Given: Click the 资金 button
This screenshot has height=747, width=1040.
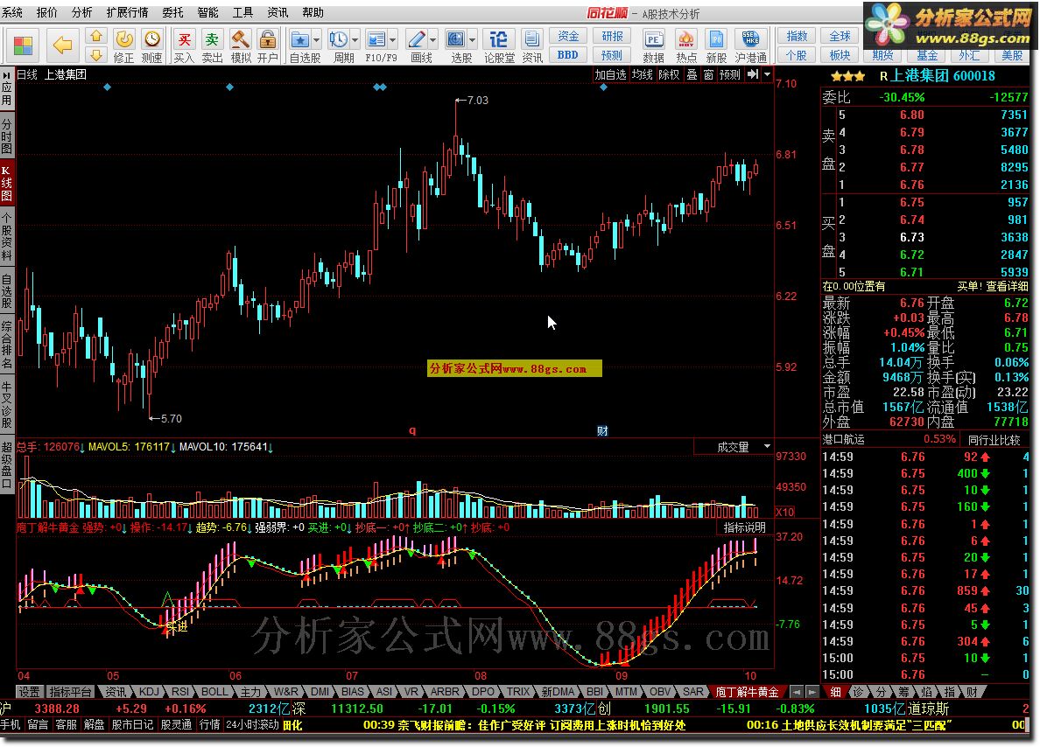Looking at the screenshot, I should 568,36.
